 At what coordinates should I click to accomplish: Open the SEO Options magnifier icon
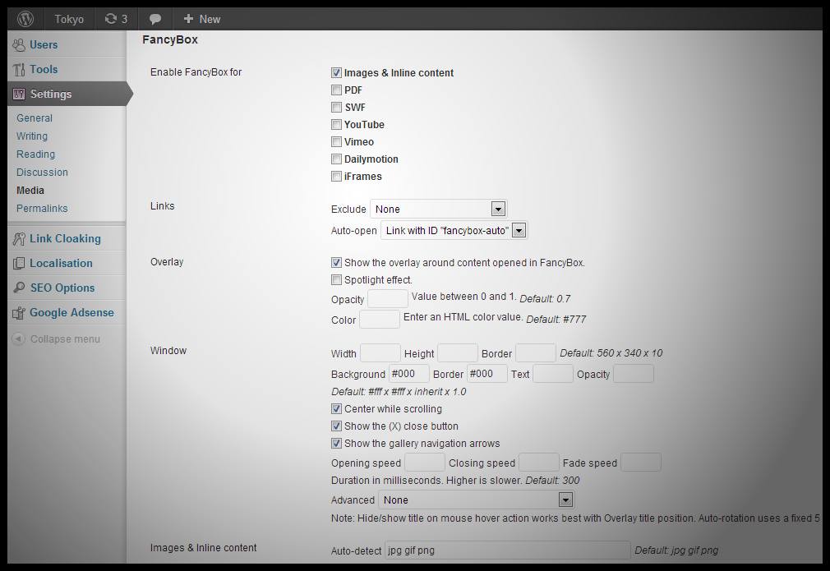pos(19,288)
